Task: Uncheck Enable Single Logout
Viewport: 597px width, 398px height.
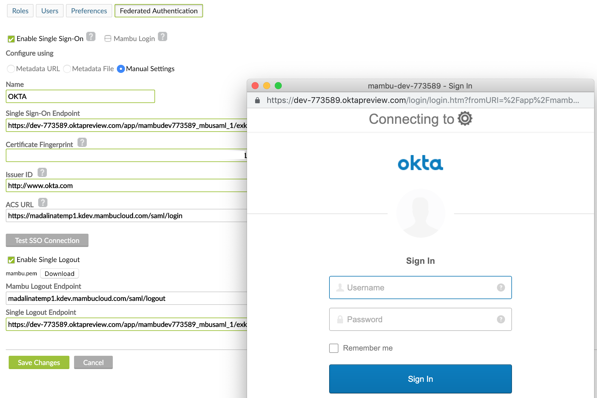Action: (11, 260)
